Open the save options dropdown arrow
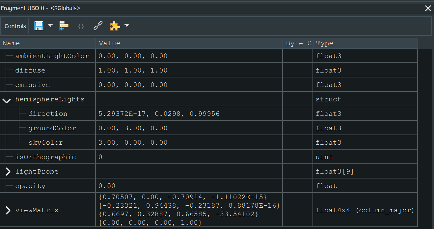 [x=50, y=26]
